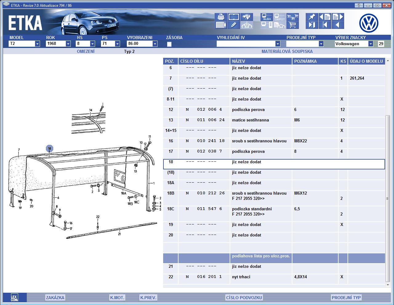394x305 pixels.
Task: Click the parts list vertical scrollbar thumb
Action: 388,198
